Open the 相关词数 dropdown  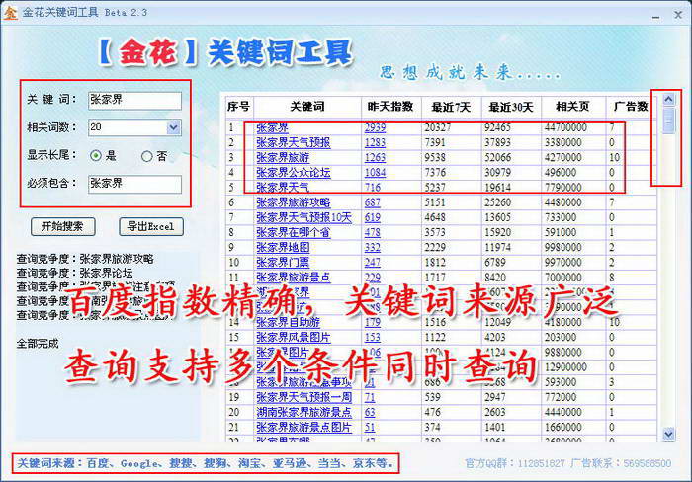174,127
